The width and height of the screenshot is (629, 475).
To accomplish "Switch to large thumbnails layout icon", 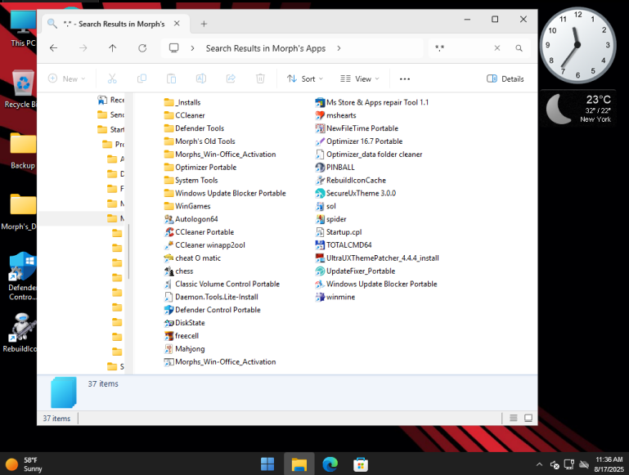I will click(x=528, y=418).
